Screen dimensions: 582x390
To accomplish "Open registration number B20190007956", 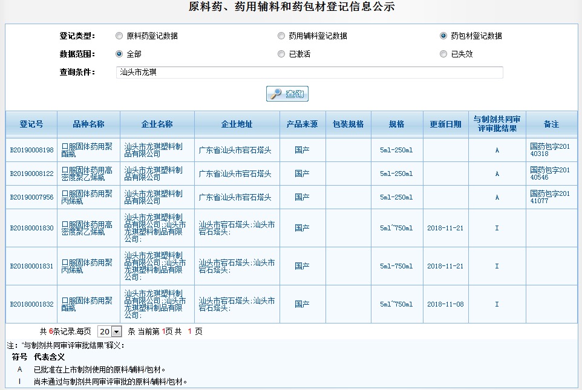I will click(31, 197).
